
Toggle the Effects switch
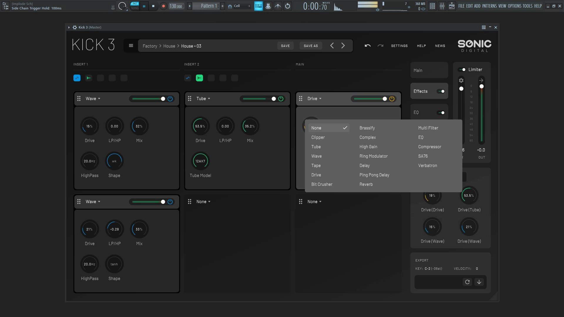pos(441,91)
